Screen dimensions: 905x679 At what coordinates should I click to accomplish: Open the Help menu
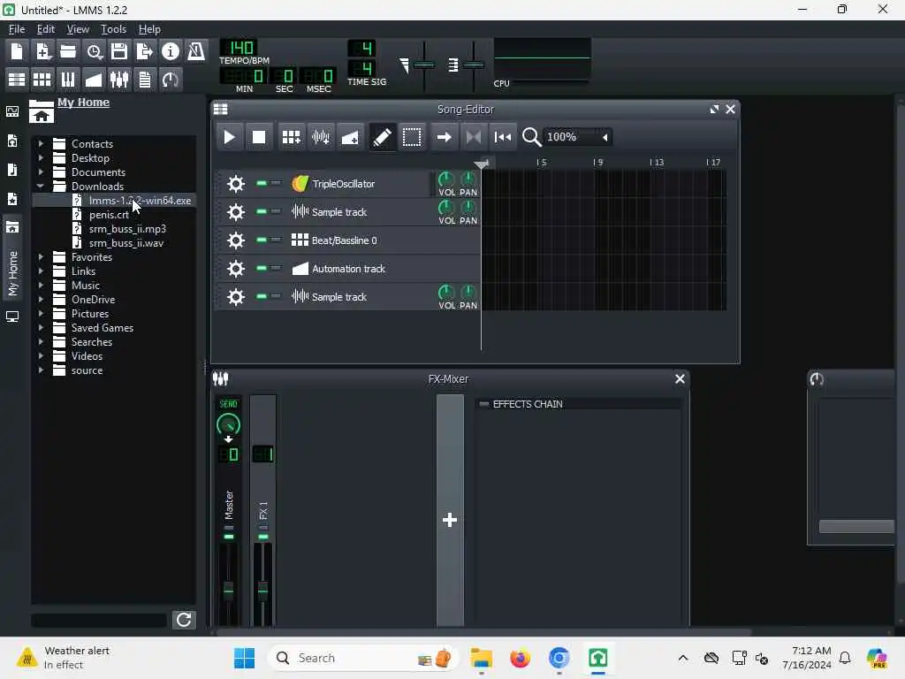149,29
